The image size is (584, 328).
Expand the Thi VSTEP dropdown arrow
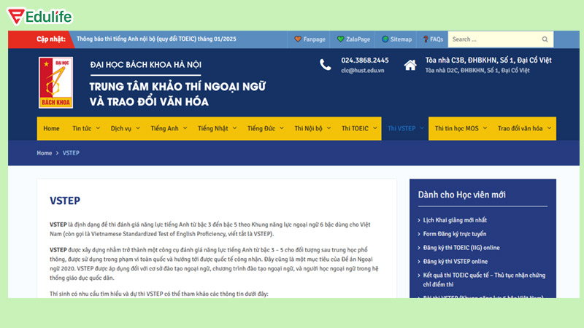[422, 128]
